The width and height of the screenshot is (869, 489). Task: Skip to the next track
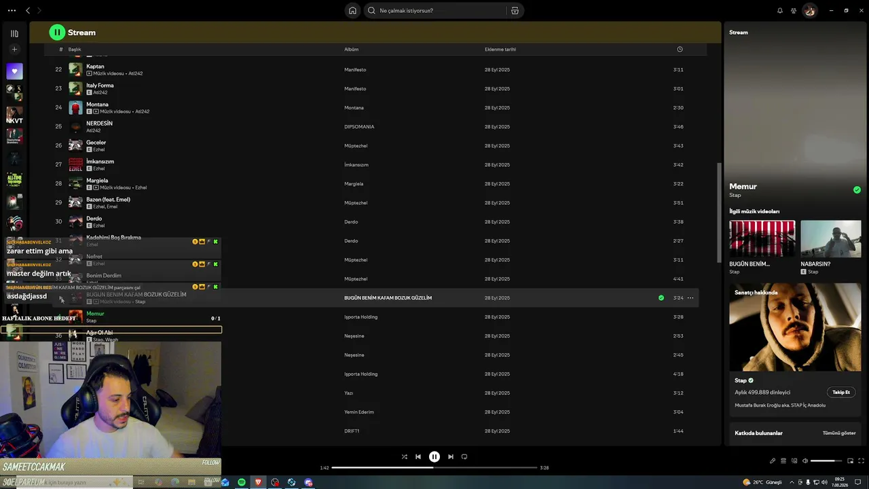(450, 456)
